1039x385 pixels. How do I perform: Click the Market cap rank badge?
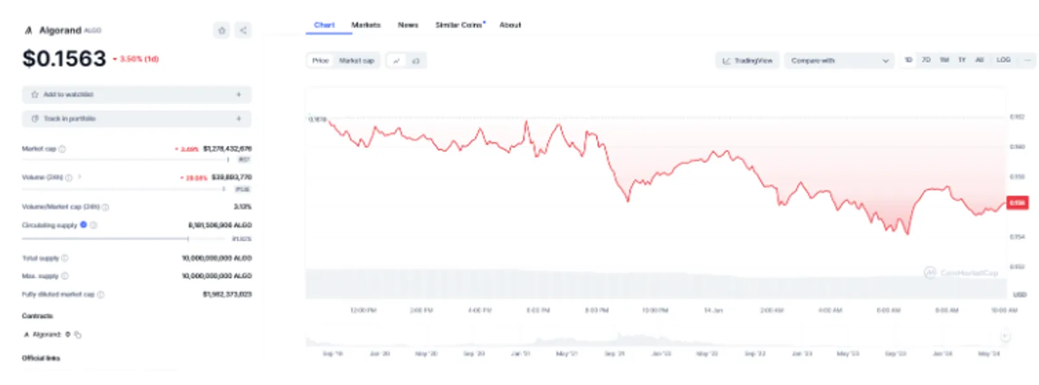point(244,160)
